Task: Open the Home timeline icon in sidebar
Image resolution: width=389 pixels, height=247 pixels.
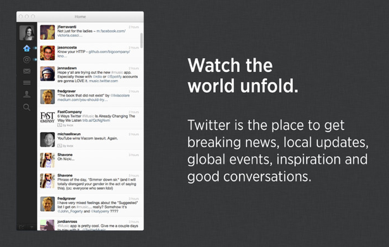Action: pos(27,48)
